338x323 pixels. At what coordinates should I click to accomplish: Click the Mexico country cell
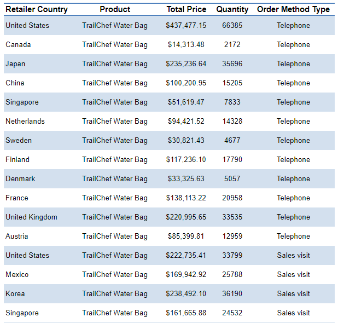[x=17, y=275]
